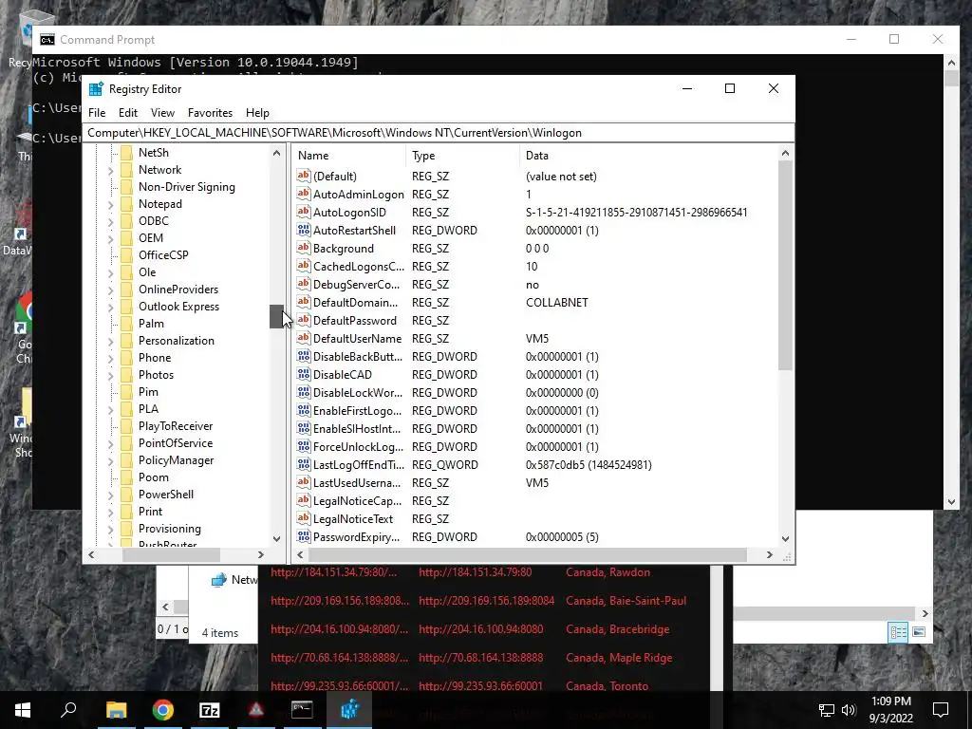972x729 pixels.
Task: Click the Background value icon
Action: coord(303,248)
